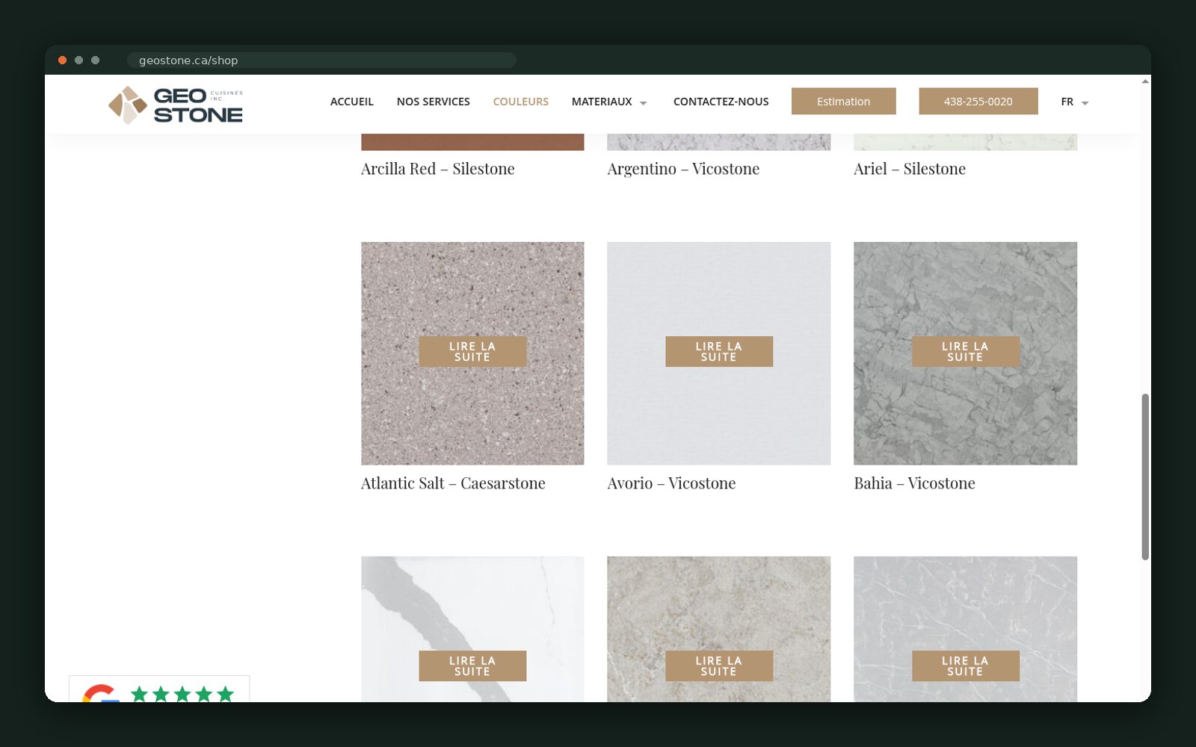Viewport: 1196px width, 747px height.
Task: Click the Estimation button
Action: pos(844,101)
